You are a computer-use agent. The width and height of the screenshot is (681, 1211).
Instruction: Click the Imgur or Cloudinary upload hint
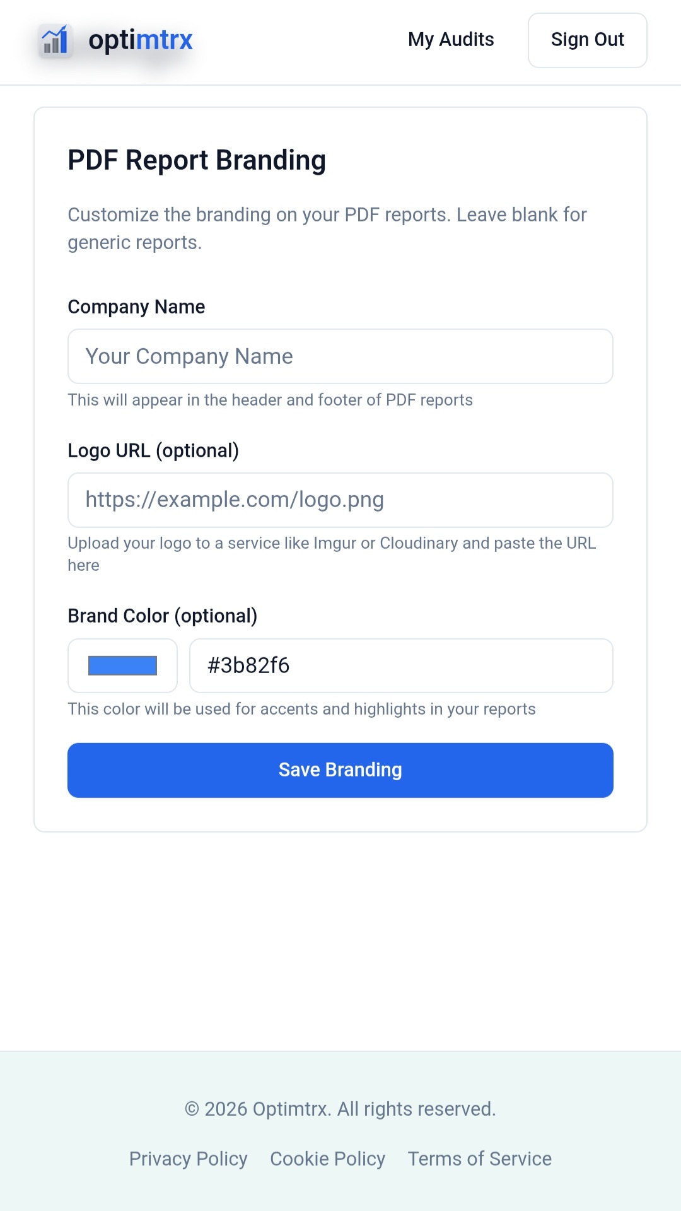pyautogui.click(x=332, y=544)
